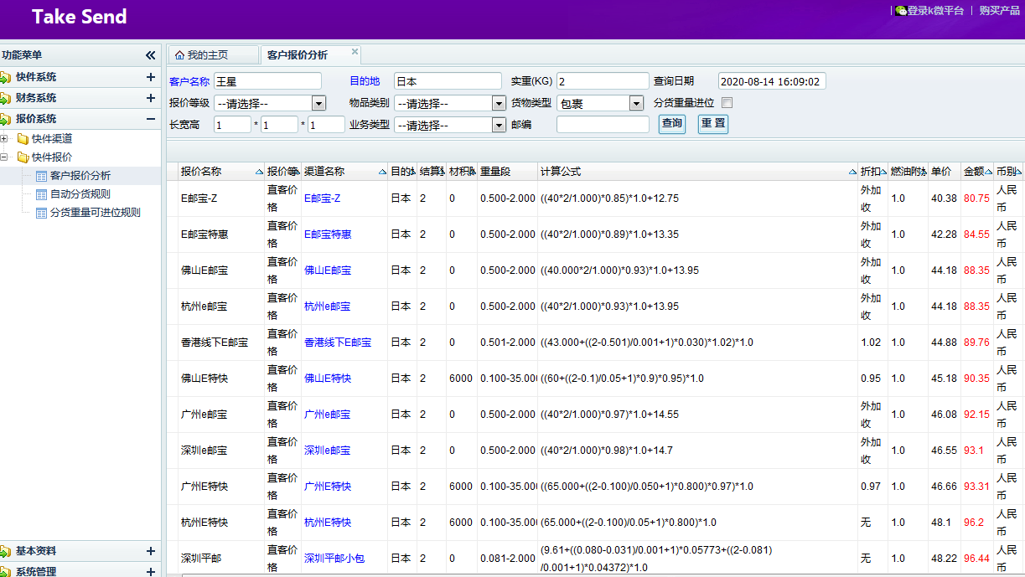Click the 查询 button

tap(671, 124)
